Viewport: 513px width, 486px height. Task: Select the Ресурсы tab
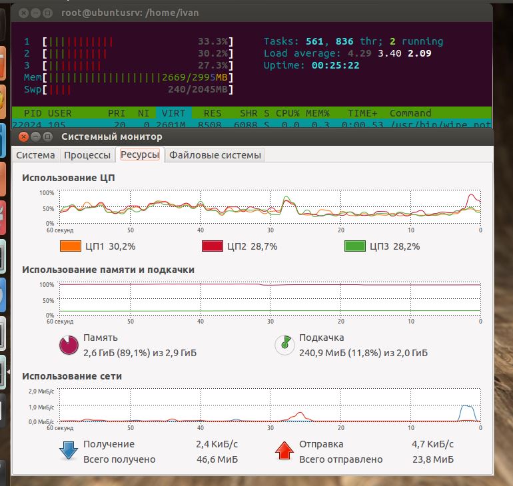(x=140, y=155)
